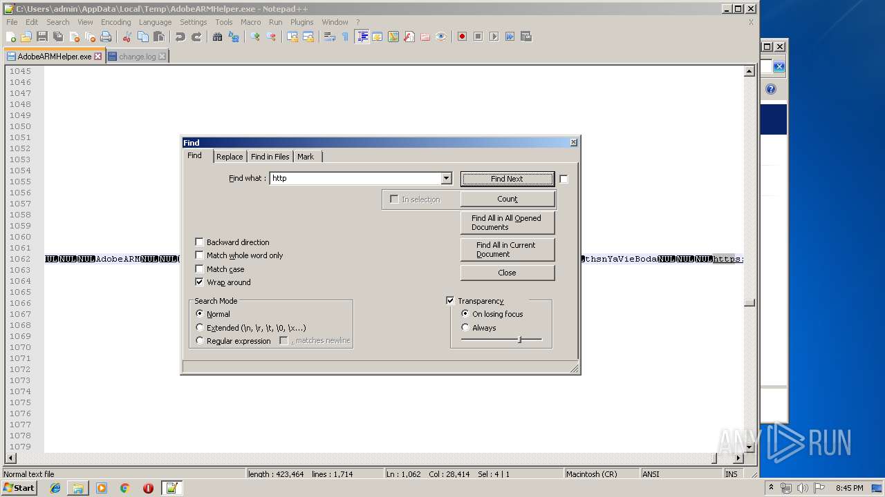Click the Cut scissors icon
The height and width of the screenshot is (497, 885).
coord(127,37)
